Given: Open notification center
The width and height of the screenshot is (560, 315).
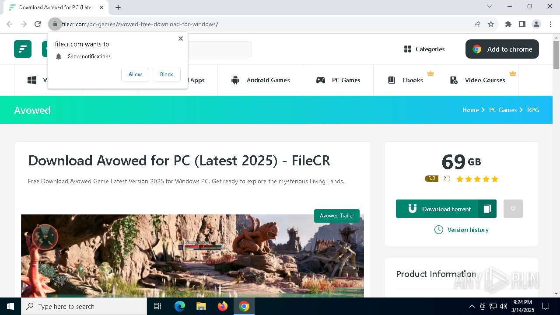Looking at the screenshot, I should click(546, 306).
